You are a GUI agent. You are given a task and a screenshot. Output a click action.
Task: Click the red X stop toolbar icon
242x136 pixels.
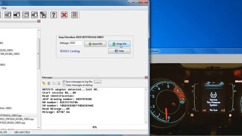pos(64,15)
